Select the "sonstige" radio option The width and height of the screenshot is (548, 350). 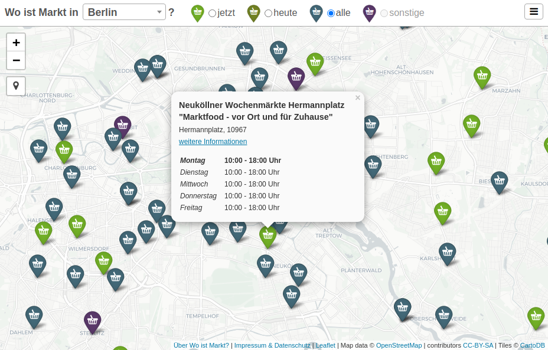click(x=384, y=13)
